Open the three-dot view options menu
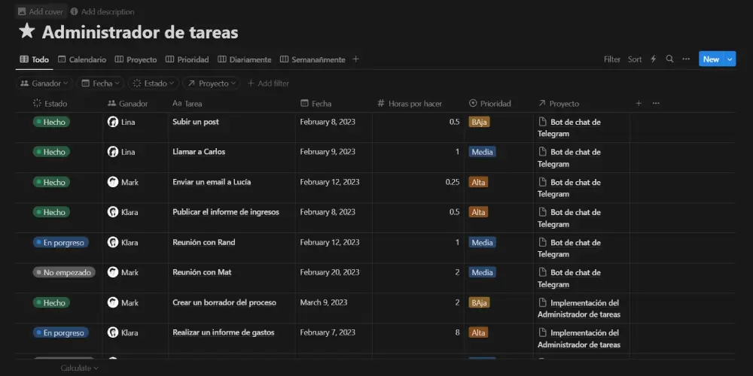This screenshot has height=376, width=753. pos(686,59)
